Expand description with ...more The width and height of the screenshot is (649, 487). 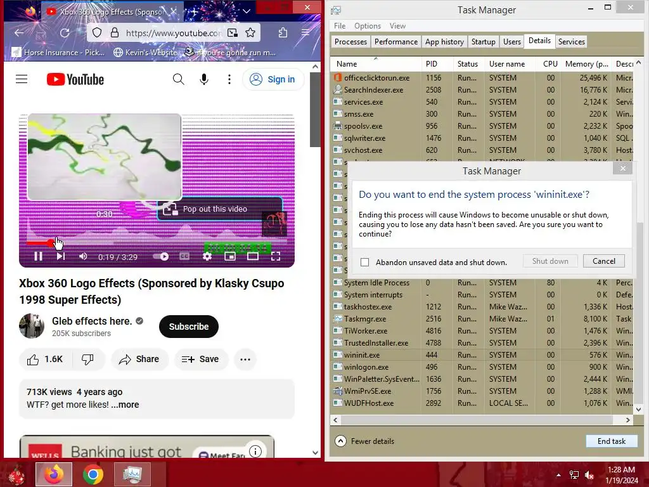(125, 405)
